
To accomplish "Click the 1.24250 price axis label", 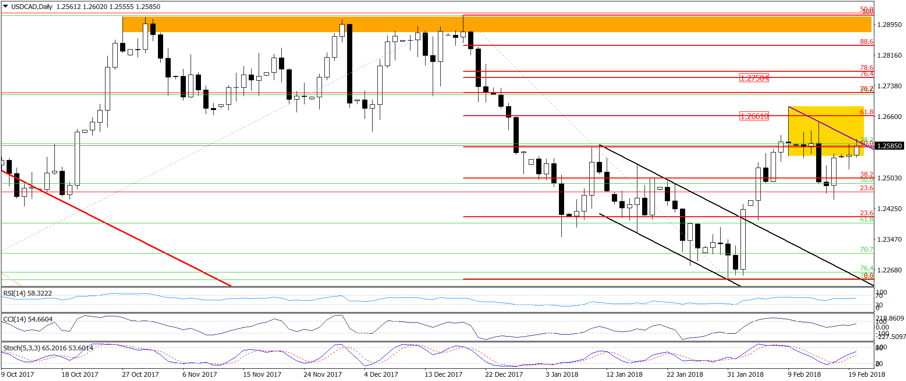I will tap(889, 209).
